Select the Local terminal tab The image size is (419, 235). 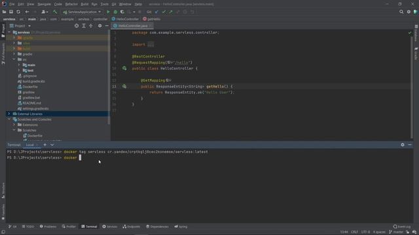(x=30, y=145)
